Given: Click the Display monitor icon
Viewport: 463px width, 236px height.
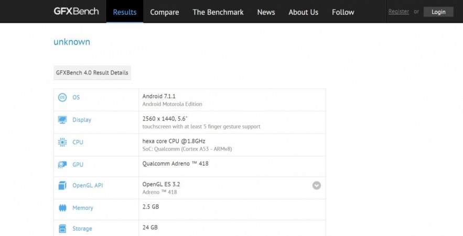Looking at the screenshot, I should click(x=62, y=120).
